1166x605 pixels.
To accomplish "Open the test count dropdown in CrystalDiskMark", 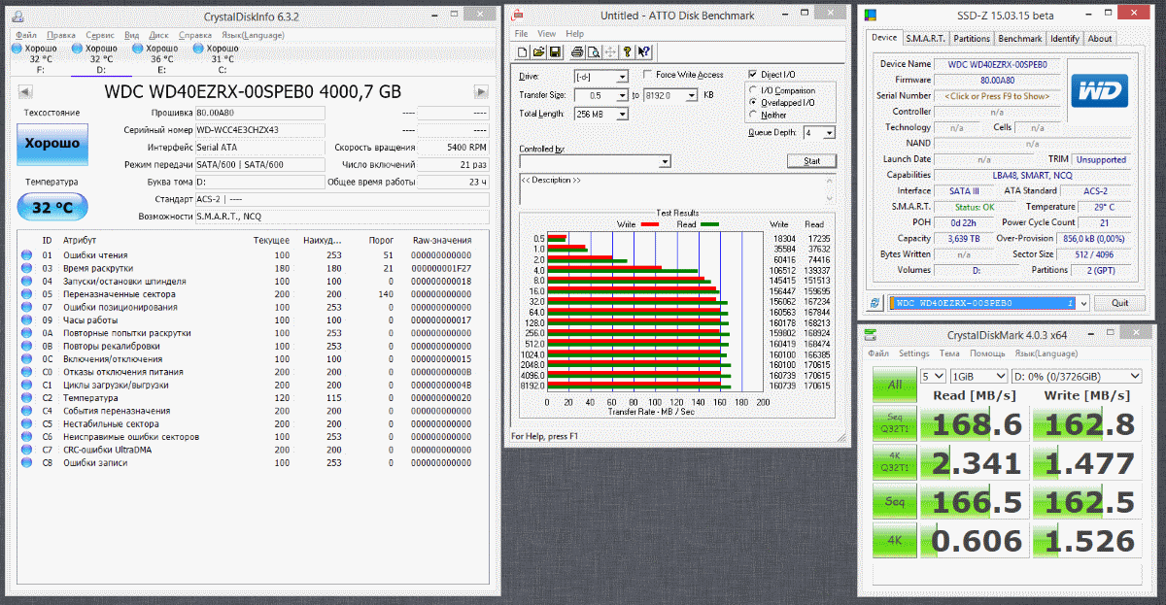I will pos(933,376).
